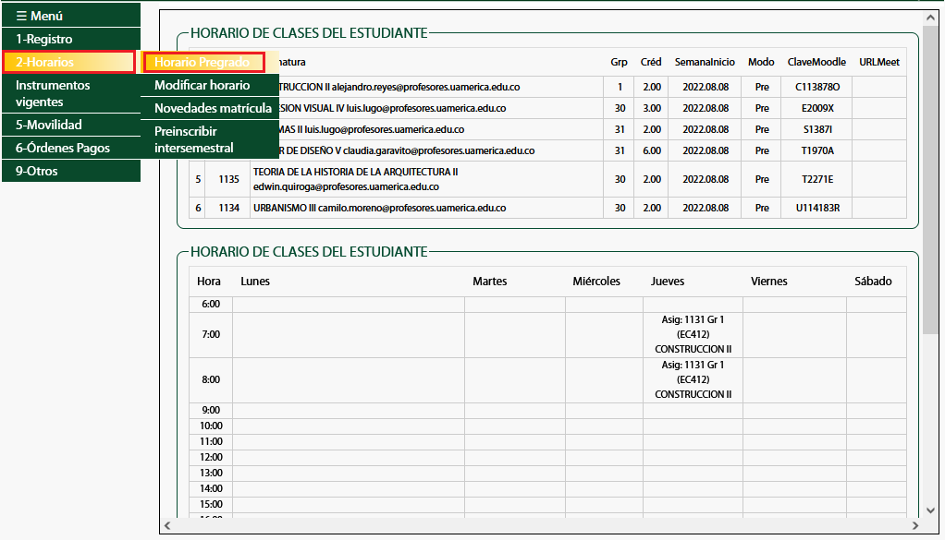The width and height of the screenshot is (945, 540).
Task: Click the horizontal scrollbar right arrow
Action: click(x=915, y=525)
